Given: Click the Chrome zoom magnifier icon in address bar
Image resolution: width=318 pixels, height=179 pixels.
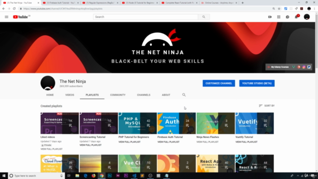Looking at the screenshot, I should coord(274,9).
